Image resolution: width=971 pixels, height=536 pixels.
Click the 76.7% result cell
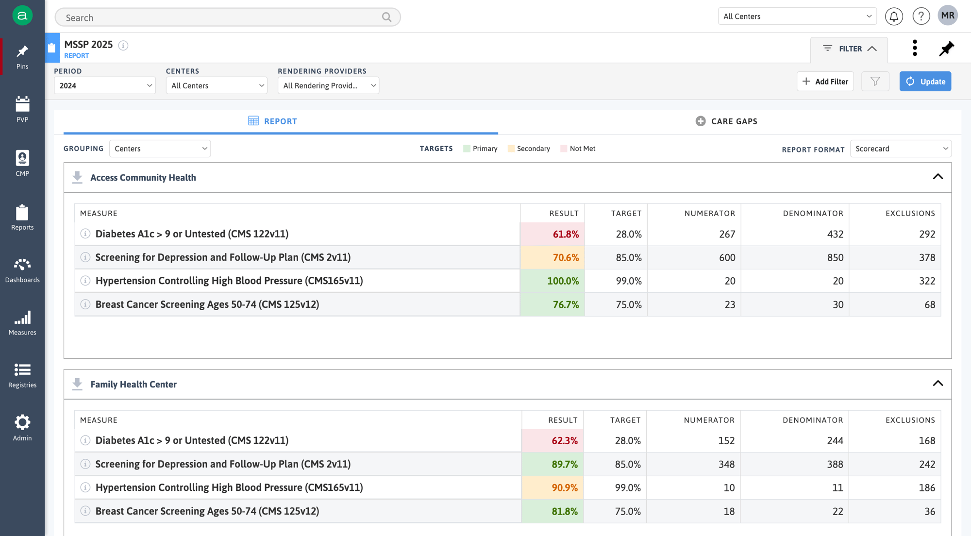coord(552,304)
